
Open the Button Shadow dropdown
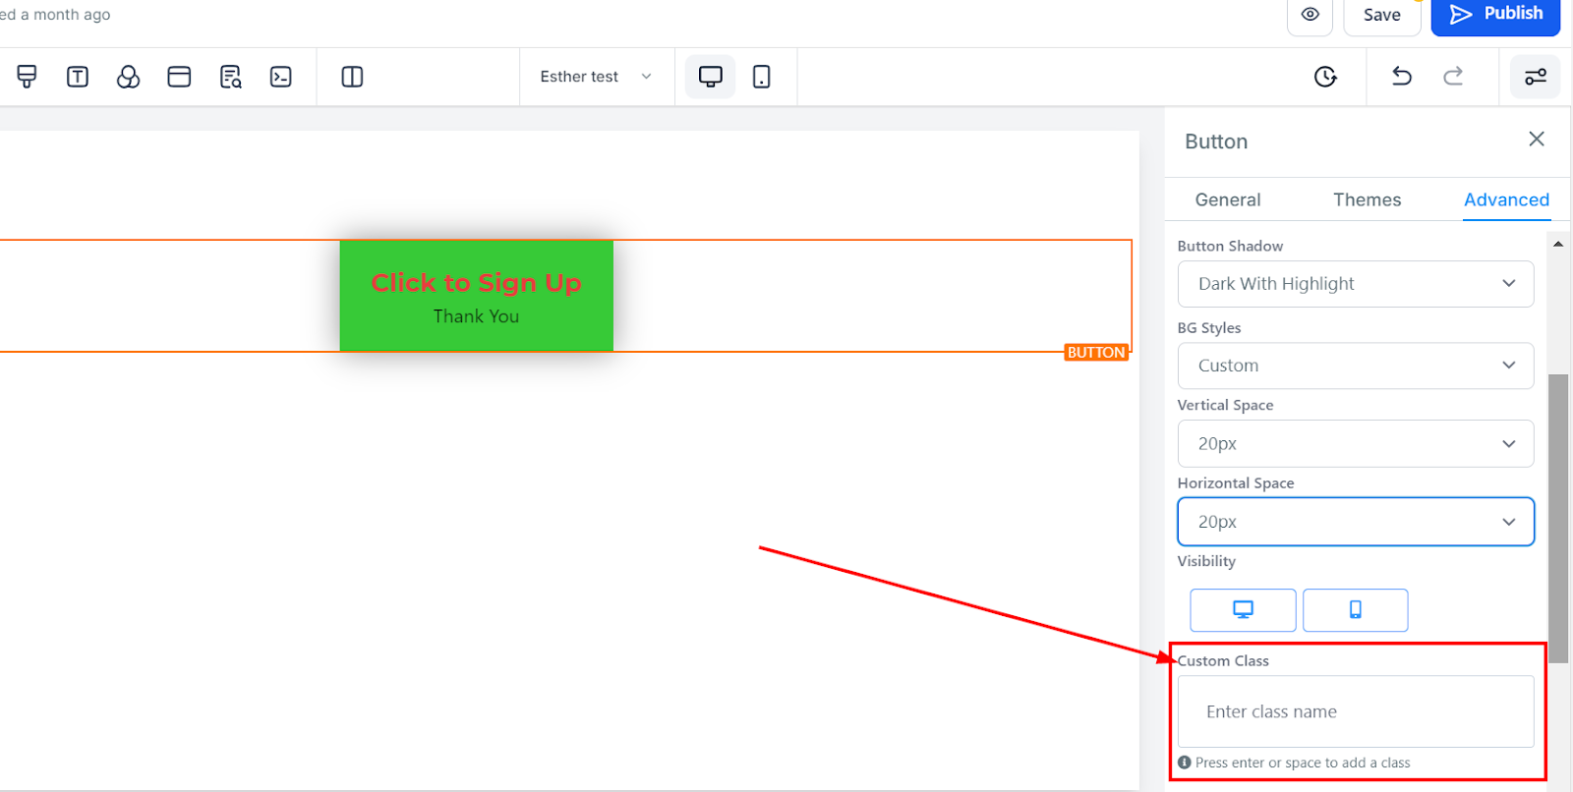tap(1356, 284)
